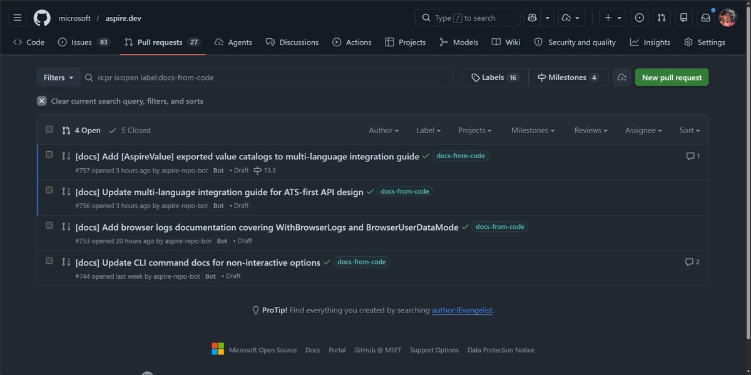Open Copilot chat icon in header

coord(533,17)
